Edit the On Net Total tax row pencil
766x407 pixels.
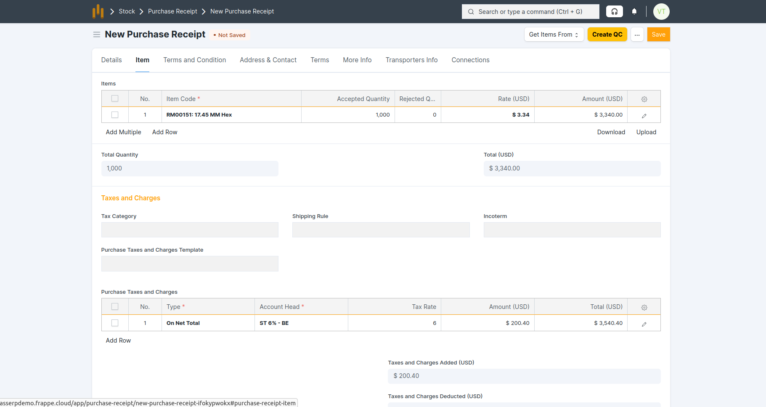644,324
